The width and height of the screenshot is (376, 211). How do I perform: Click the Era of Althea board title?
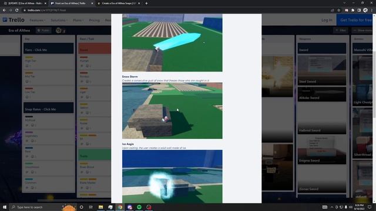pyautogui.click(x=19, y=30)
